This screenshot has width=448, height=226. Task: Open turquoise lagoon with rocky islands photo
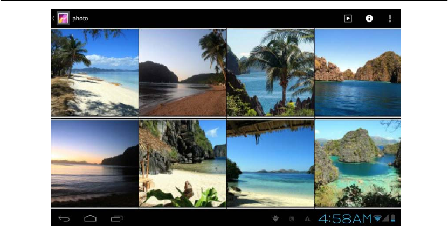click(357, 163)
